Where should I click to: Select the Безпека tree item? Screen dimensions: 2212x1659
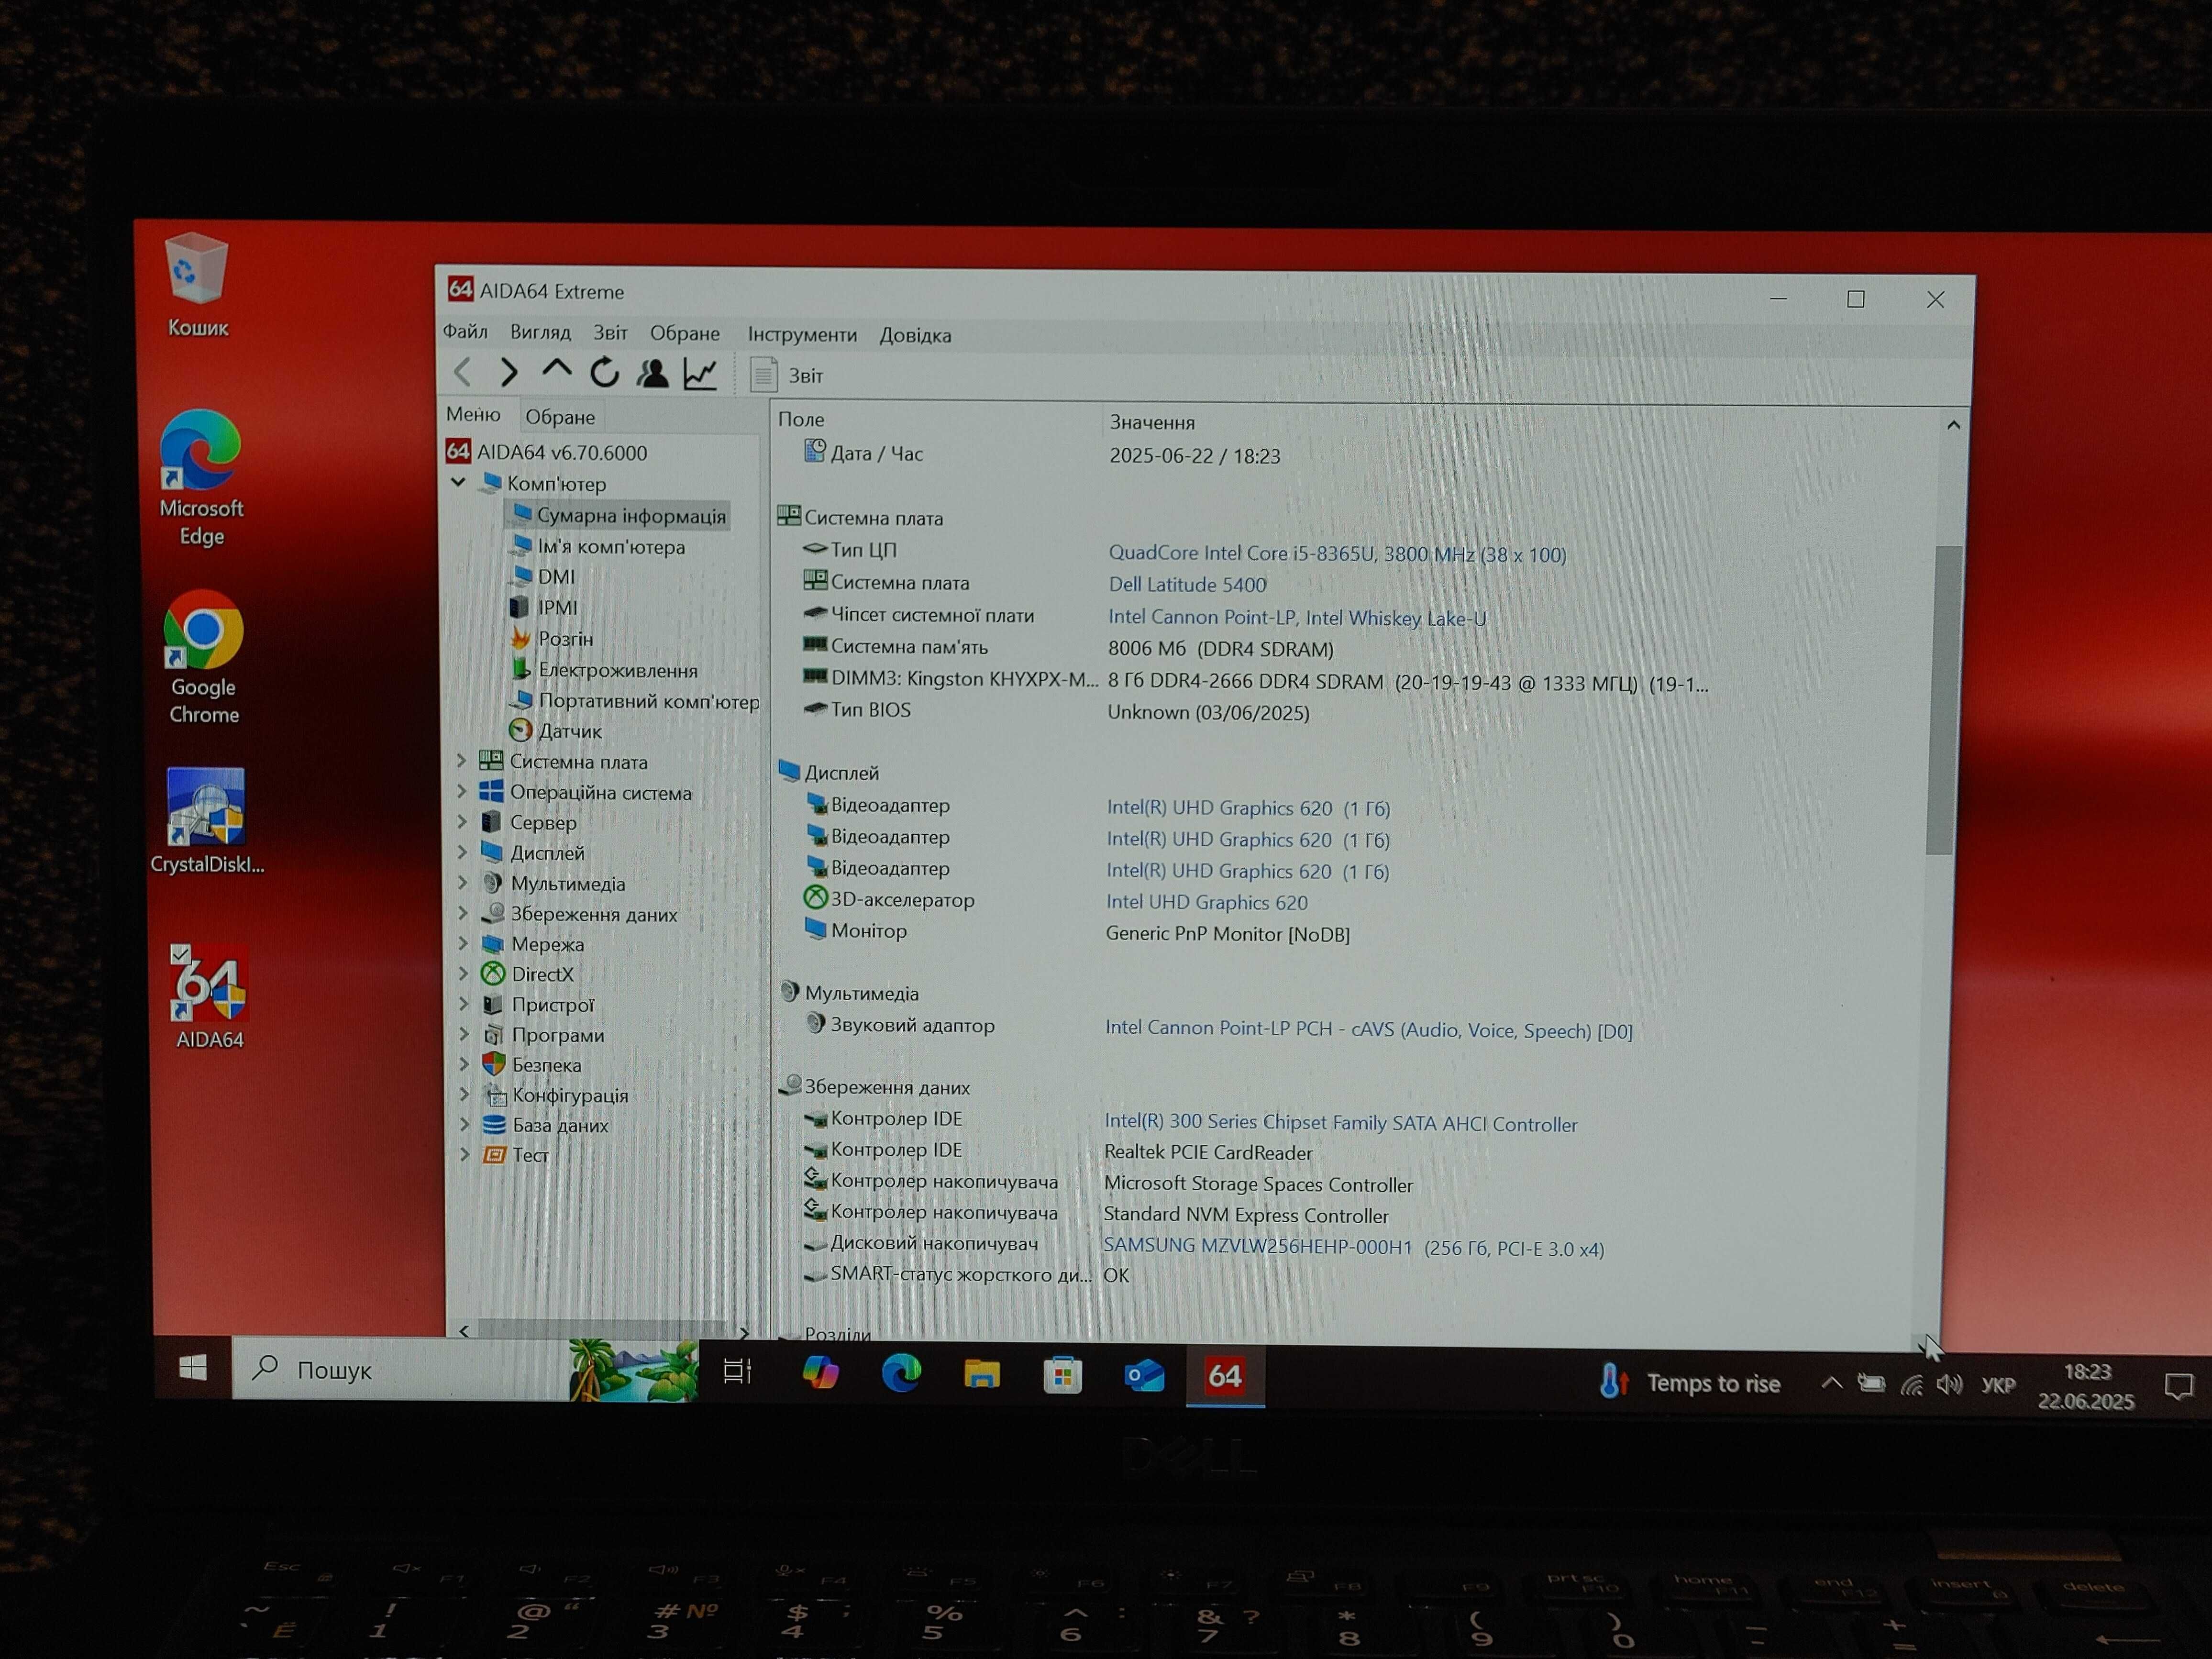coord(533,1064)
